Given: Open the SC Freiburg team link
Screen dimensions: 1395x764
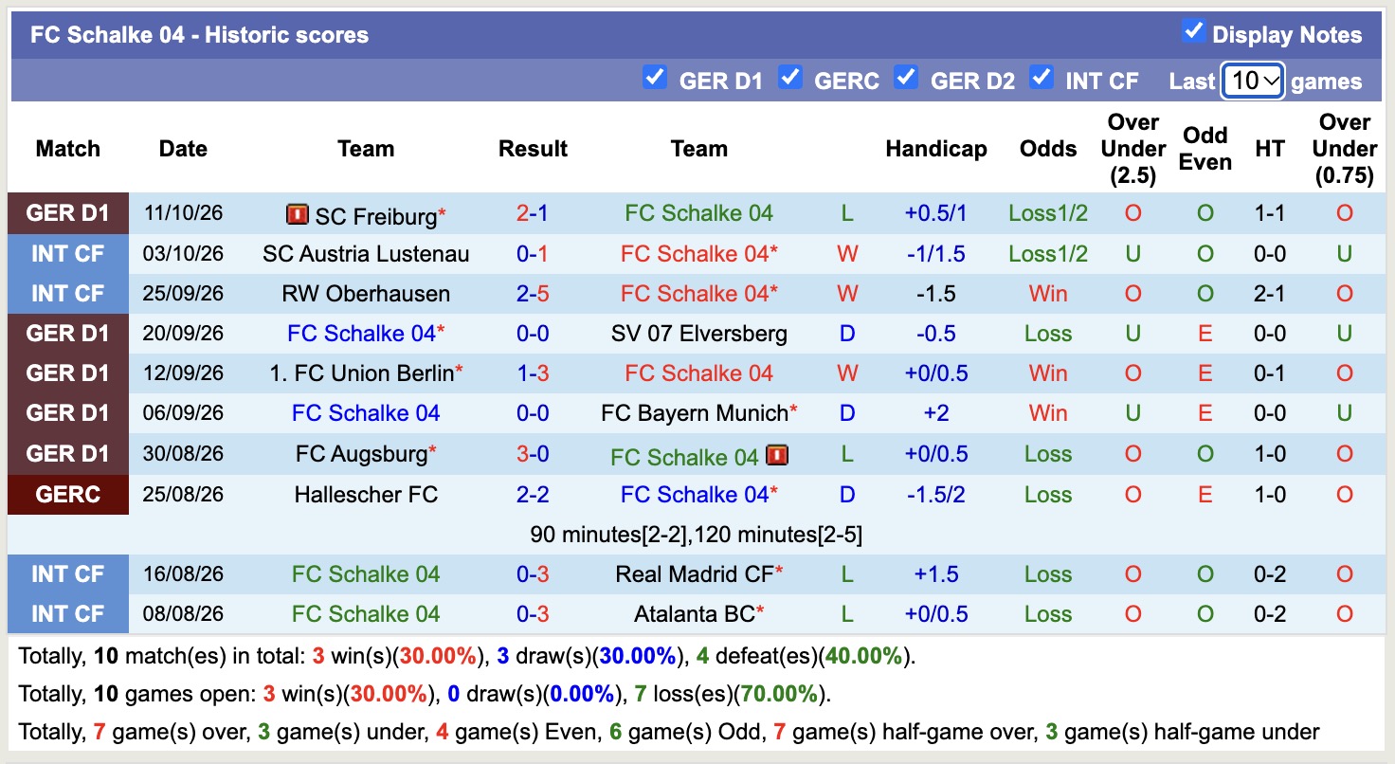Looking at the screenshot, I should point(375,217).
